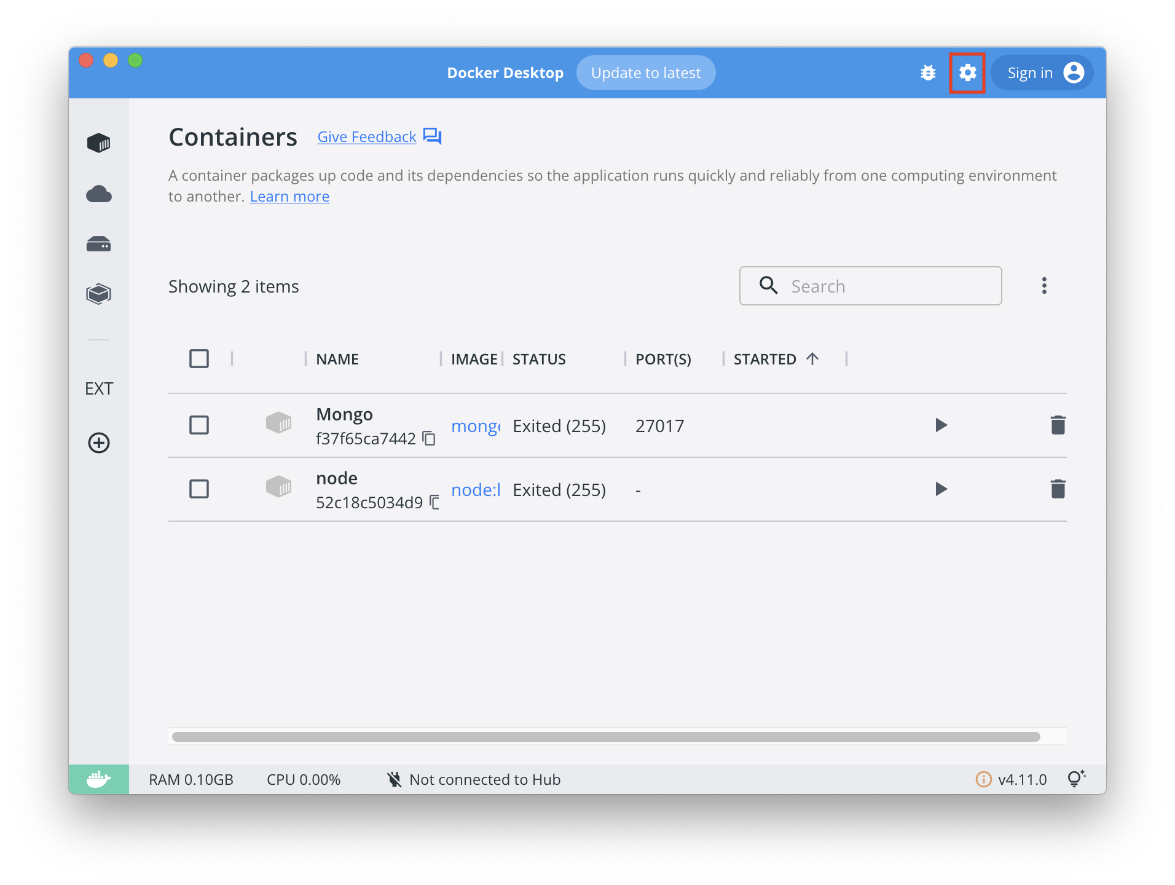Focus the Search containers field
The height and width of the screenshot is (885, 1175).
point(870,286)
